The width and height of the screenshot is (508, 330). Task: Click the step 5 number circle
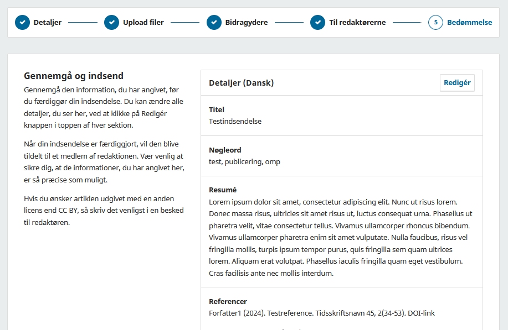click(435, 23)
